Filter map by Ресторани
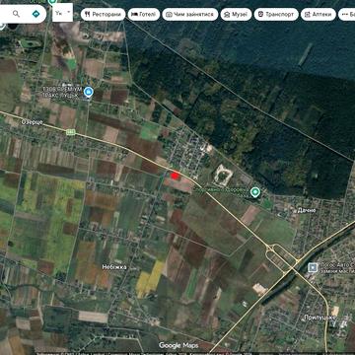This screenshot has height=355, width=355. click(104, 15)
